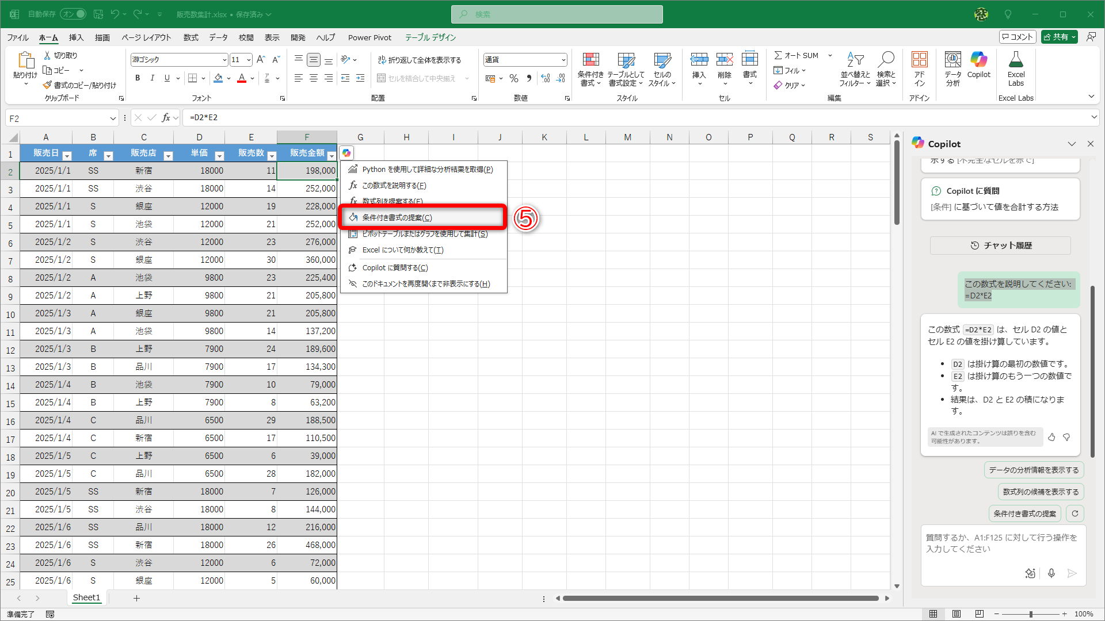Click the microphone icon in the Copilot chat

tap(1051, 573)
